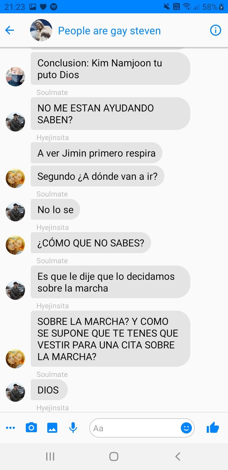Open the group chat profile picture in the header
Screen dimensions: 228x470
(x=41, y=30)
